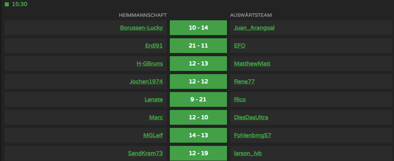394x161 pixels.
Task: Visit Lenate team page
Action: (153, 100)
